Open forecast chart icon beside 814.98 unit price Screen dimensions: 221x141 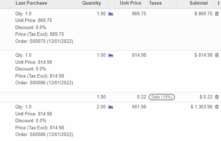pos(111,55)
